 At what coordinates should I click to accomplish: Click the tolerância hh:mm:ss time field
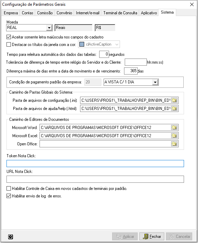[136, 62]
